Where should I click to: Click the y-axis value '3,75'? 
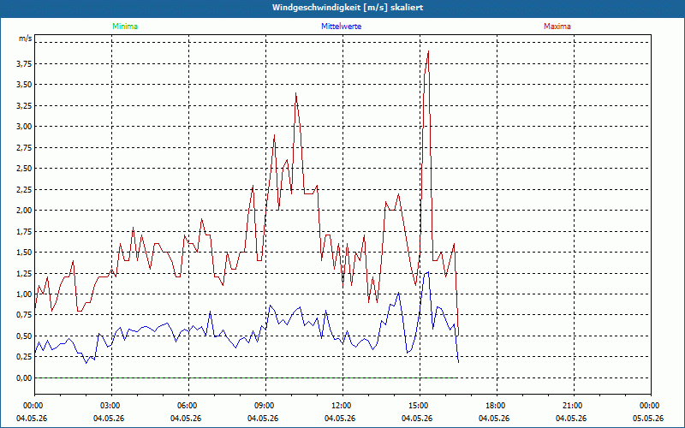pos(24,63)
